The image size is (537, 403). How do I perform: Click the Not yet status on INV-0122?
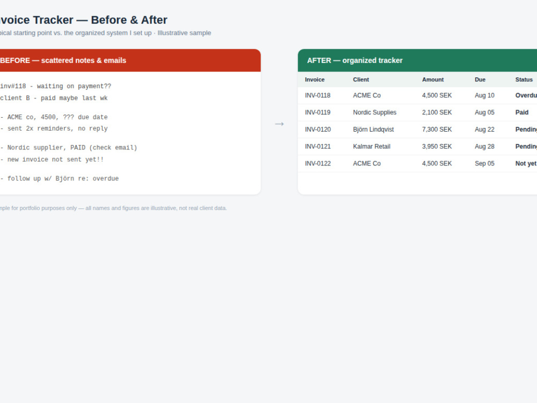click(526, 163)
